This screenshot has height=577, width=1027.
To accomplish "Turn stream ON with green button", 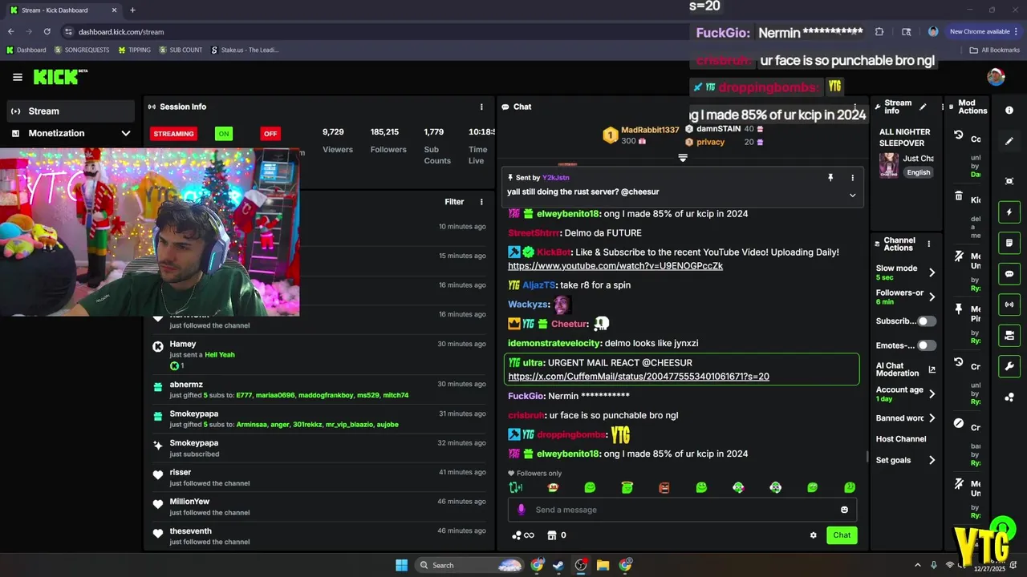I will [x=224, y=134].
